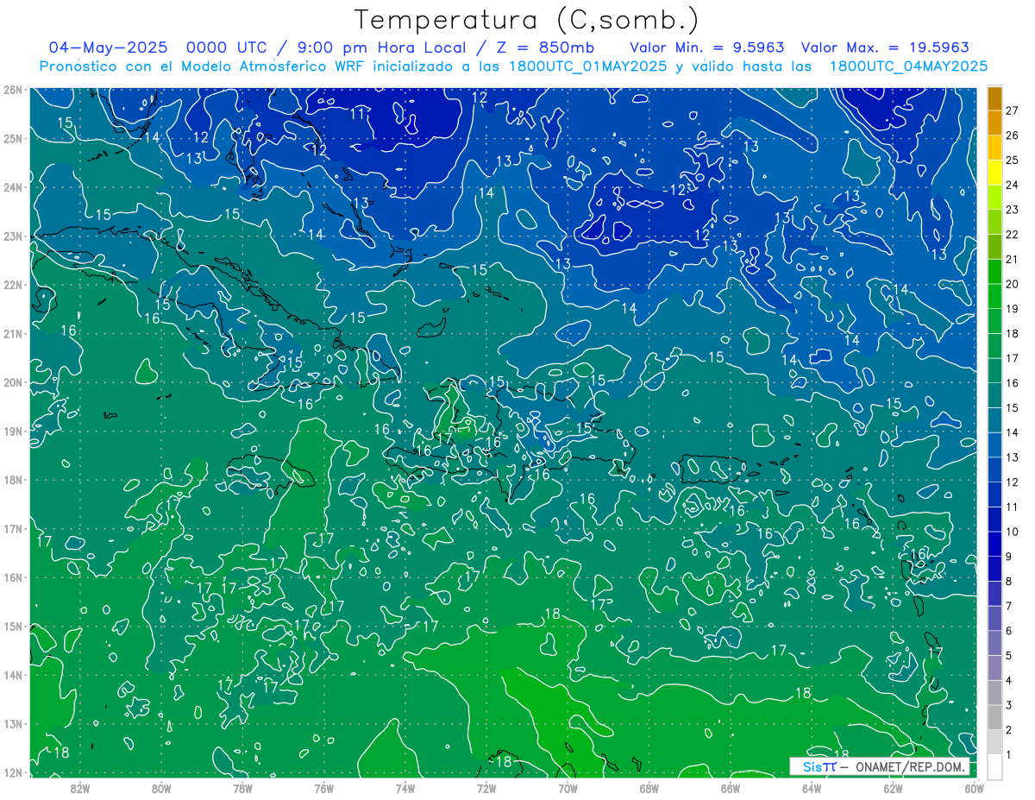
Task: Click the yellow swatch beside scale value 24
Action: [995, 173]
